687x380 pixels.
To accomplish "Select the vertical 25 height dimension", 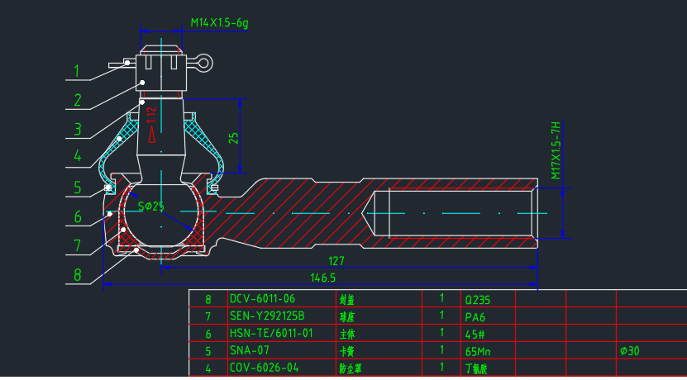I will 234,138.
